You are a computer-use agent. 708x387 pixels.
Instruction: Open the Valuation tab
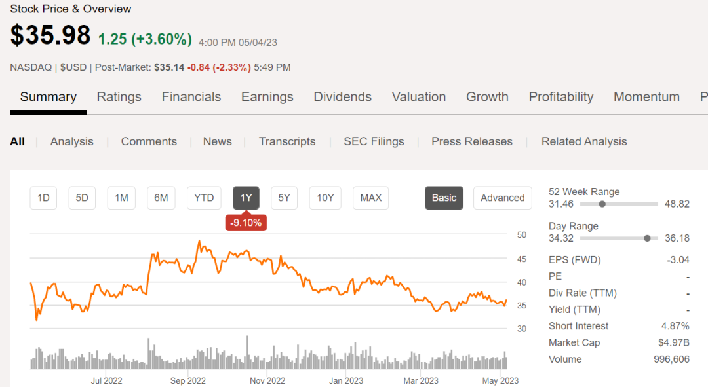[419, 97]
